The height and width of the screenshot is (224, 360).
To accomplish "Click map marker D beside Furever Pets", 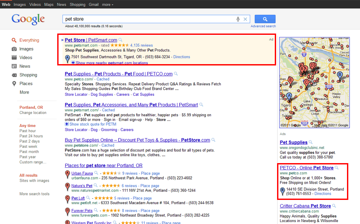I will pyautogui.click(x=67, y=212).
